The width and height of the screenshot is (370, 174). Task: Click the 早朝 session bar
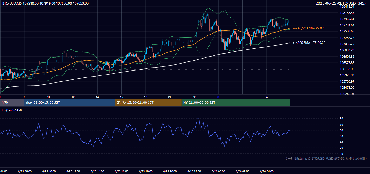coord(12,102)
